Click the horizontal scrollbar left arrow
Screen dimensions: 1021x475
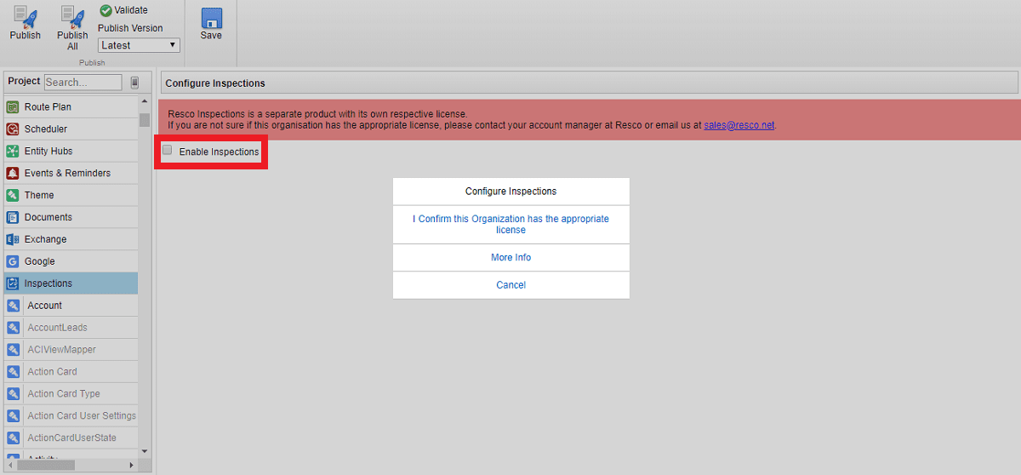tap(9, 465)
